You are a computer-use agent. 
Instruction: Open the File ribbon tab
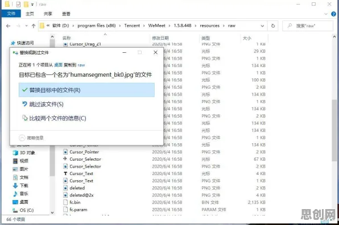tap(11, 14)
